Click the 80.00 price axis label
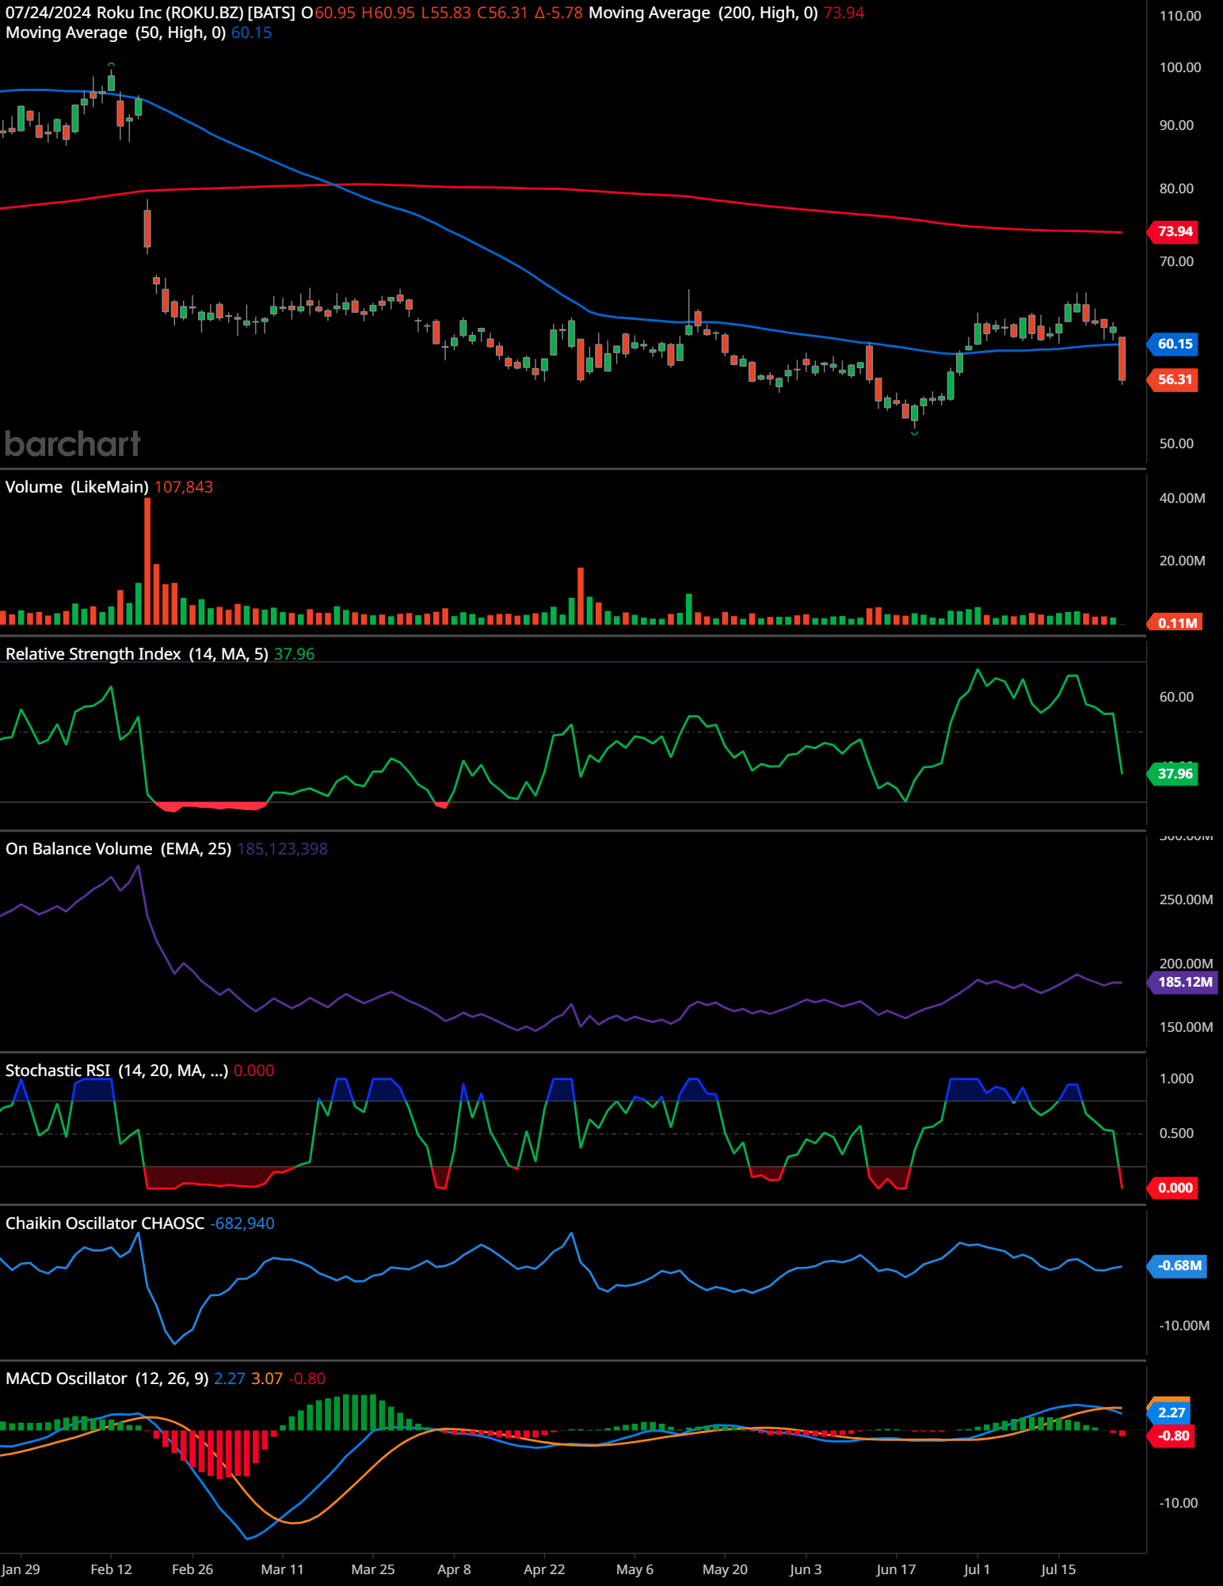The width and height of the screenshot is (1223, 1586). (1176, 188)
